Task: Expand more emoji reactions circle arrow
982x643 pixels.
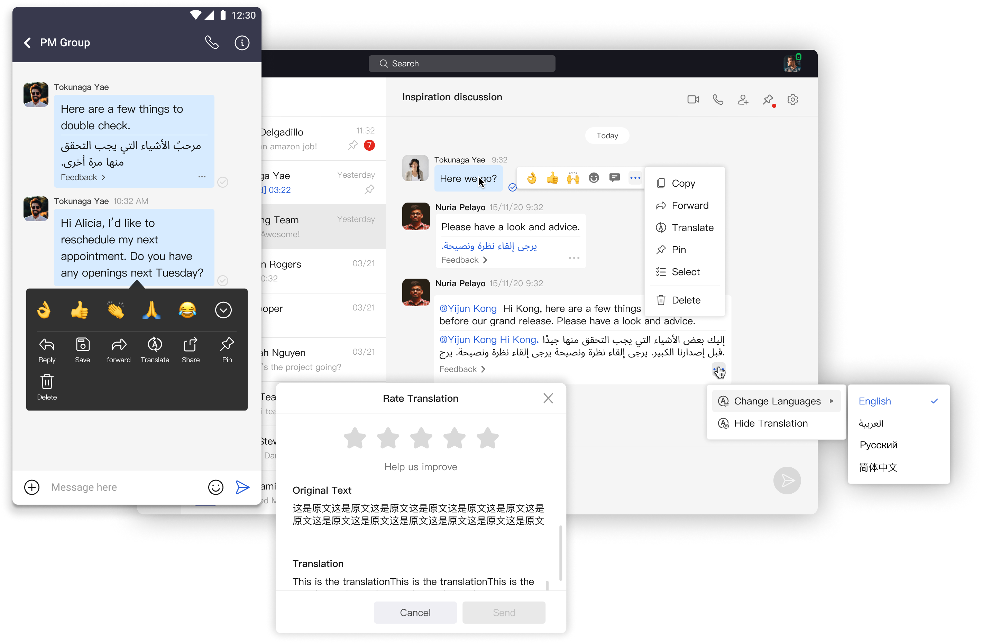Action: [x=223, y=310]
